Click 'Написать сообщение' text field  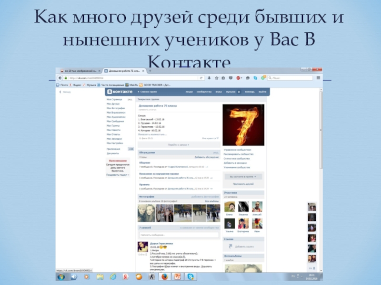[x=179, y=235]
